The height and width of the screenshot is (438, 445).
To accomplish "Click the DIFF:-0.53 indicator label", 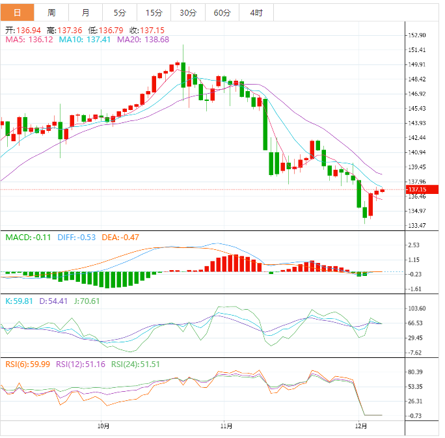I will (x=77, y=238).
